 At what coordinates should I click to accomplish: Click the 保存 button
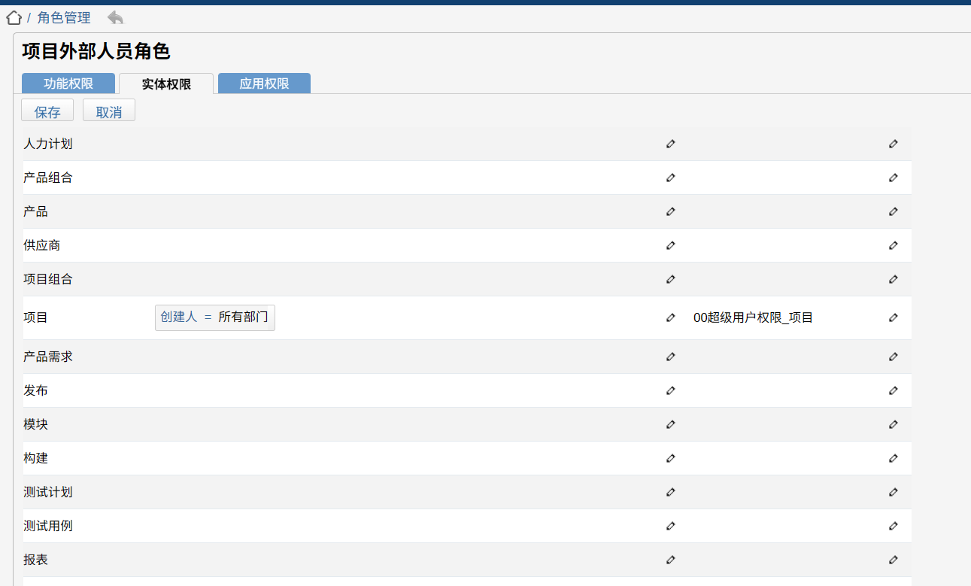[47, 111]
